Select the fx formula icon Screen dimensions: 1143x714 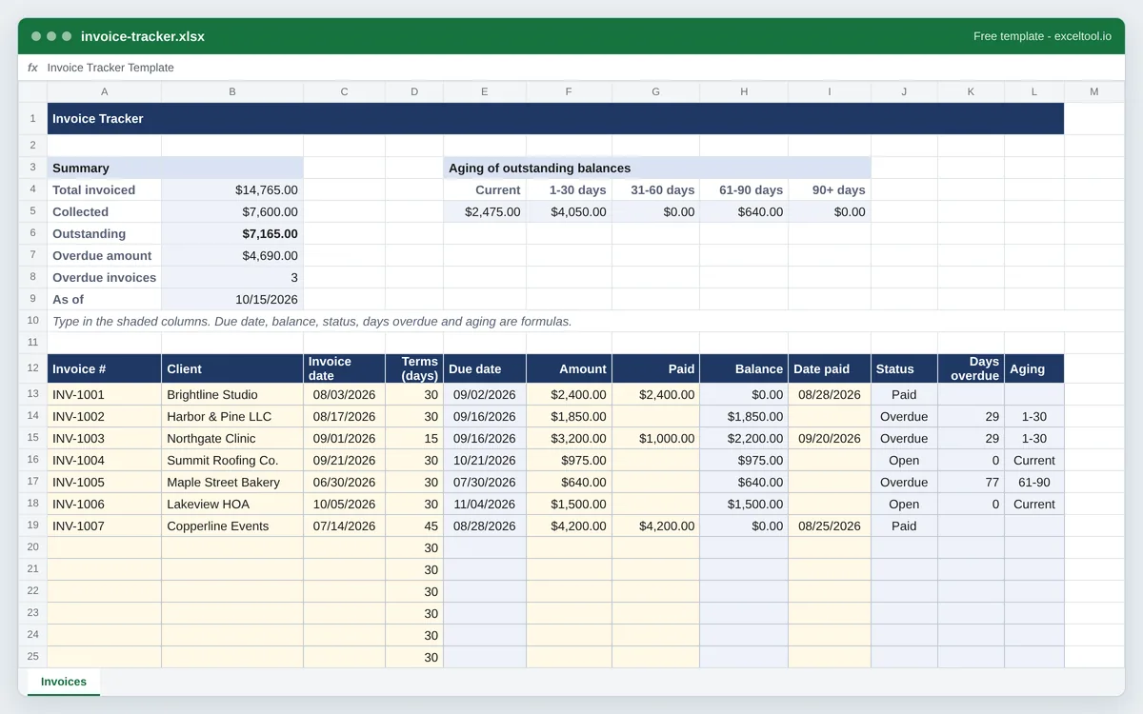tap(32, 68)
